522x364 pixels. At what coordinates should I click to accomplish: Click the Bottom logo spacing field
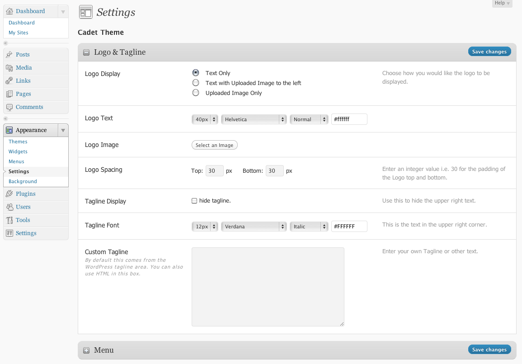(x=275, y=171)
